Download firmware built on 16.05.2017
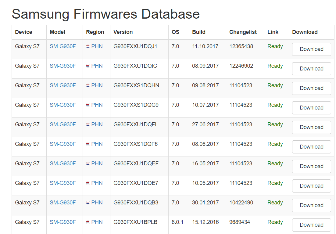Screen dimensions: 336x234 point(311,166)
